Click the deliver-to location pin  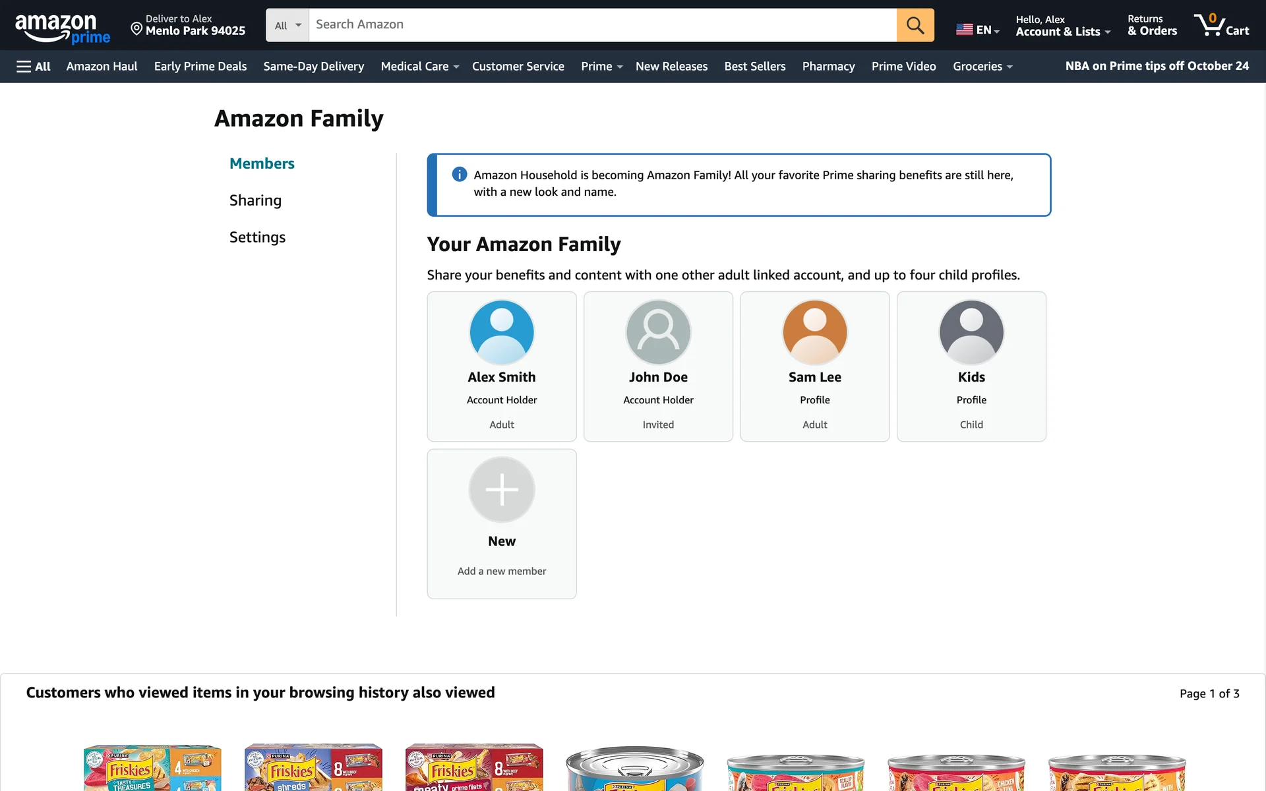coord(136,28)
